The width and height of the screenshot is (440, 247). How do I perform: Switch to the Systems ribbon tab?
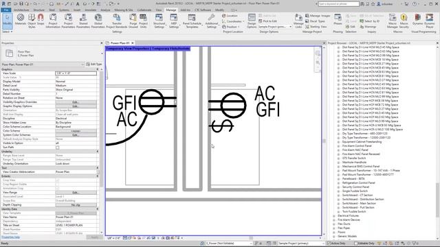64,10
